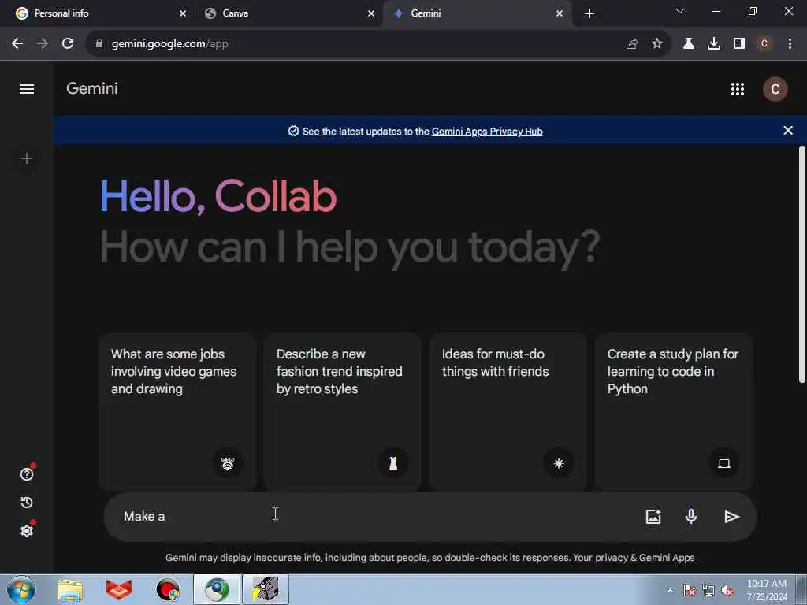Switch to the Canva tab
The width and height of the screenshot is (807, 605).
click(x=288, y=13)
